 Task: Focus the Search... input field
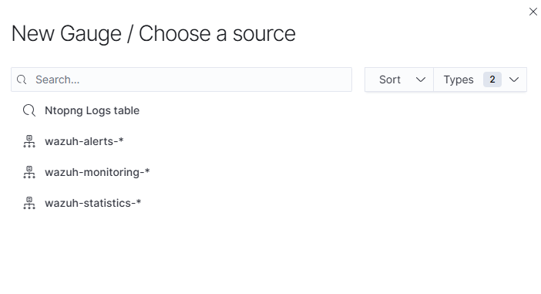point(181,79)
